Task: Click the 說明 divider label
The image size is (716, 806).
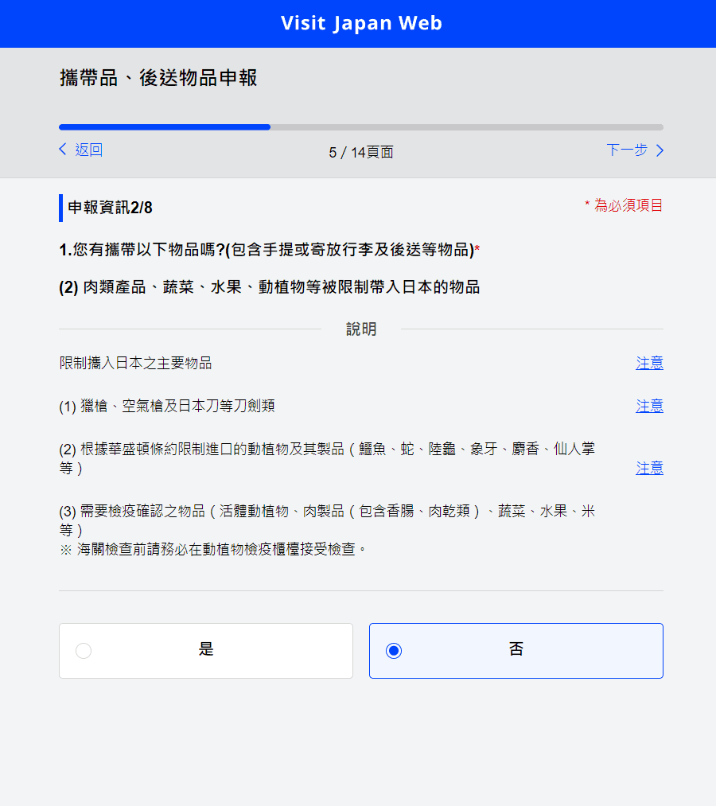Action: (361, 329)
